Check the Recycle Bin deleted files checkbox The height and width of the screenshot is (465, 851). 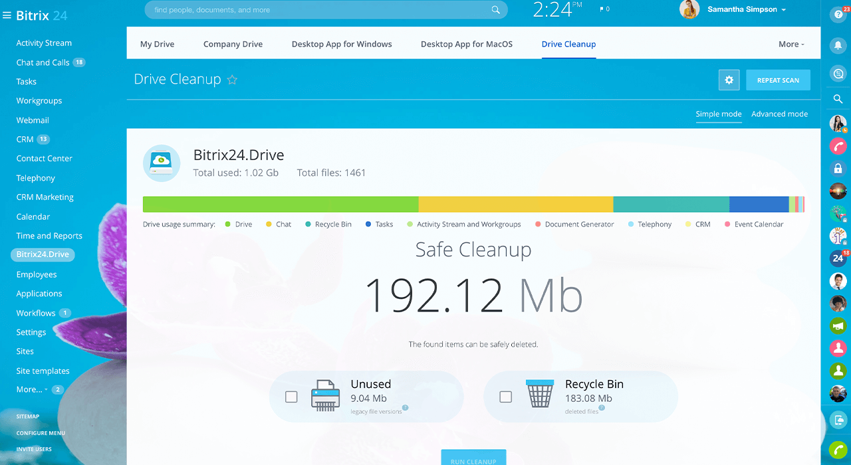point(506,397)
